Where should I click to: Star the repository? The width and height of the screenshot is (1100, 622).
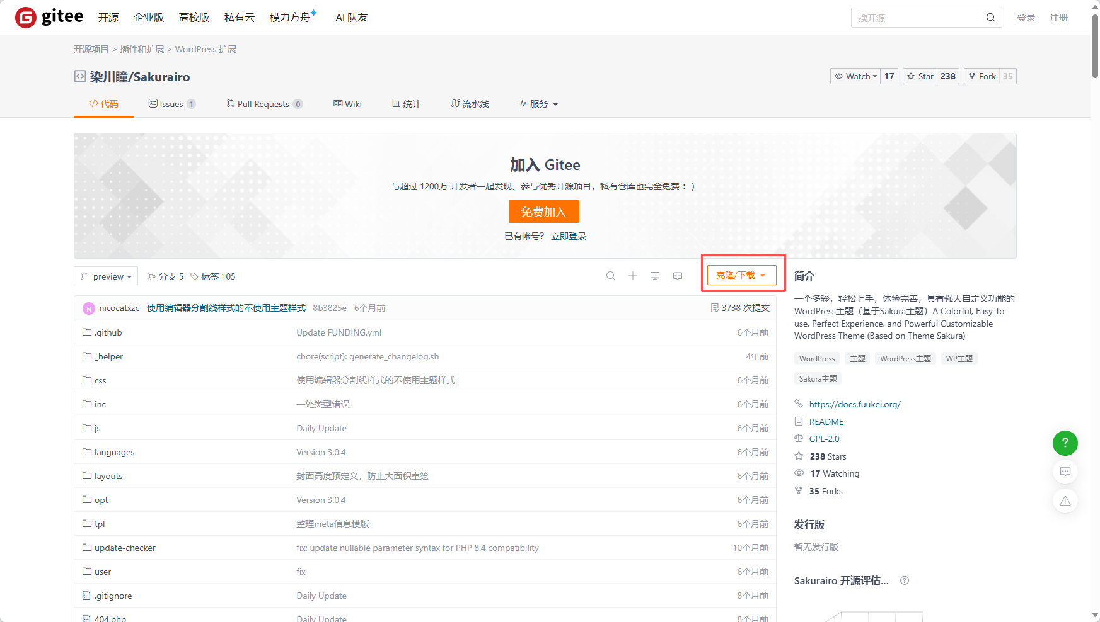pyautogui.click(x=920, y=76)
